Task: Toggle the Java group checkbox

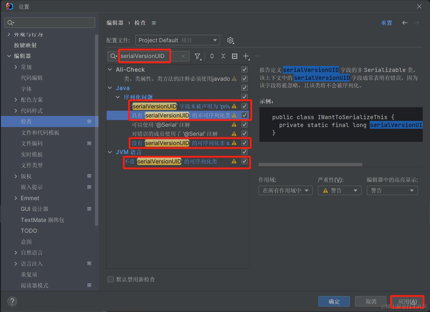Action: pyautogui.click(x=245, y=88)
